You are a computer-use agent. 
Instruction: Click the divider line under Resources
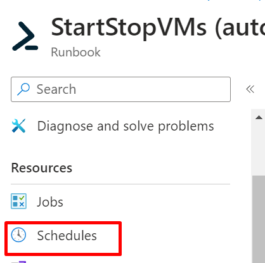[120, 184]
